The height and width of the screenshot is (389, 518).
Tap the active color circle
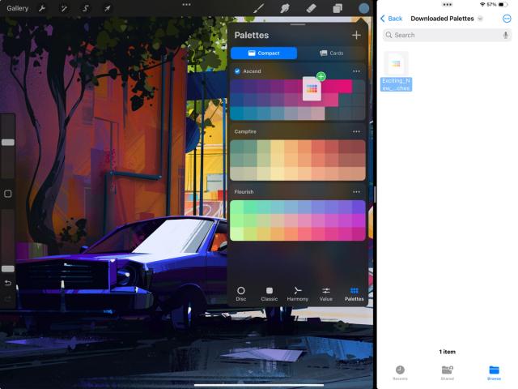(363, 8)
